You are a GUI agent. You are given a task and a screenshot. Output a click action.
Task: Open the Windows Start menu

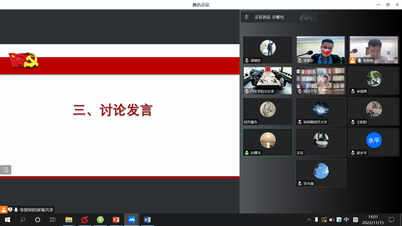[8, 220]
